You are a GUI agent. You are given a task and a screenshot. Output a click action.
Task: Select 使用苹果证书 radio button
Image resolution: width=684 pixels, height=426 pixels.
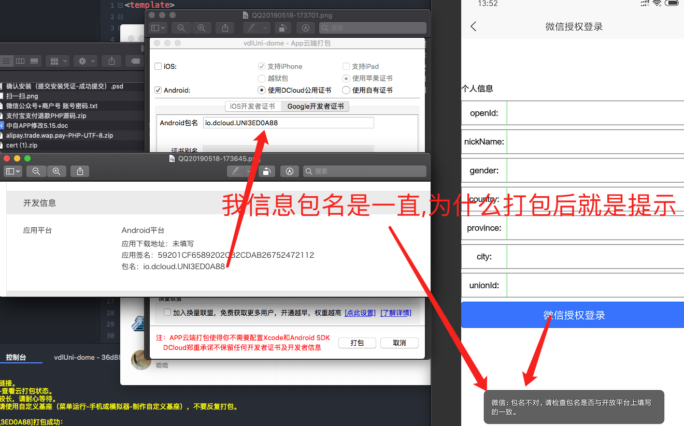(346, 78)
